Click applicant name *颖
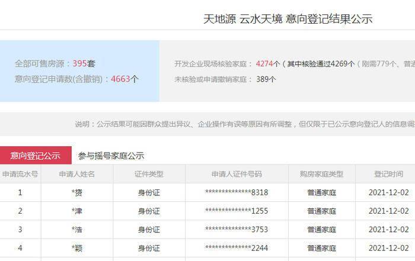This screenshot has height=261, width=415. coord(76,249)
